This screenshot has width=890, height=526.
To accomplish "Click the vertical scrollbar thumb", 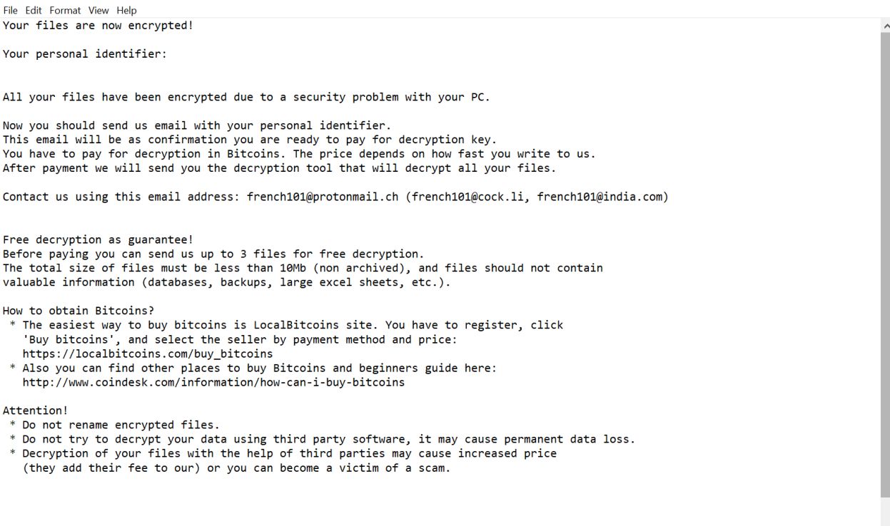I will click(885, 264).
